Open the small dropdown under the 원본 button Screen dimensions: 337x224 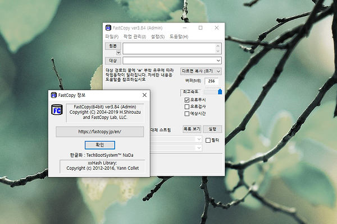[119, 53]
